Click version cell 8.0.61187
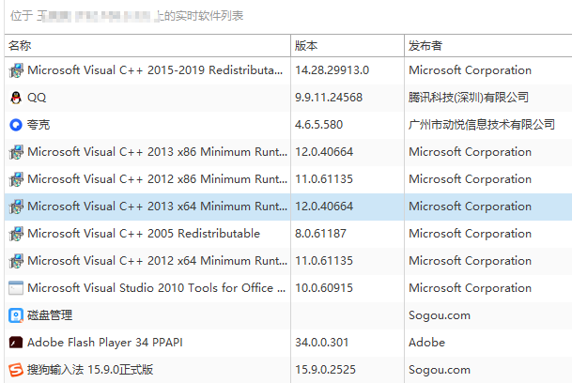This screenshot has height=383, width=572. 320,234
